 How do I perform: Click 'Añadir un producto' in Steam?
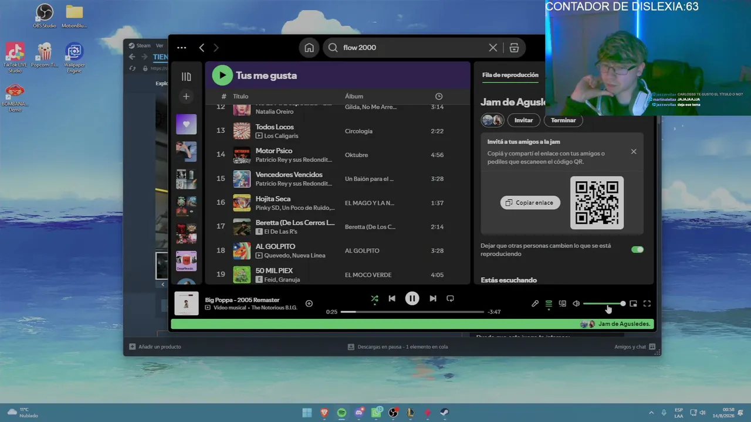(x=155, y=347)
